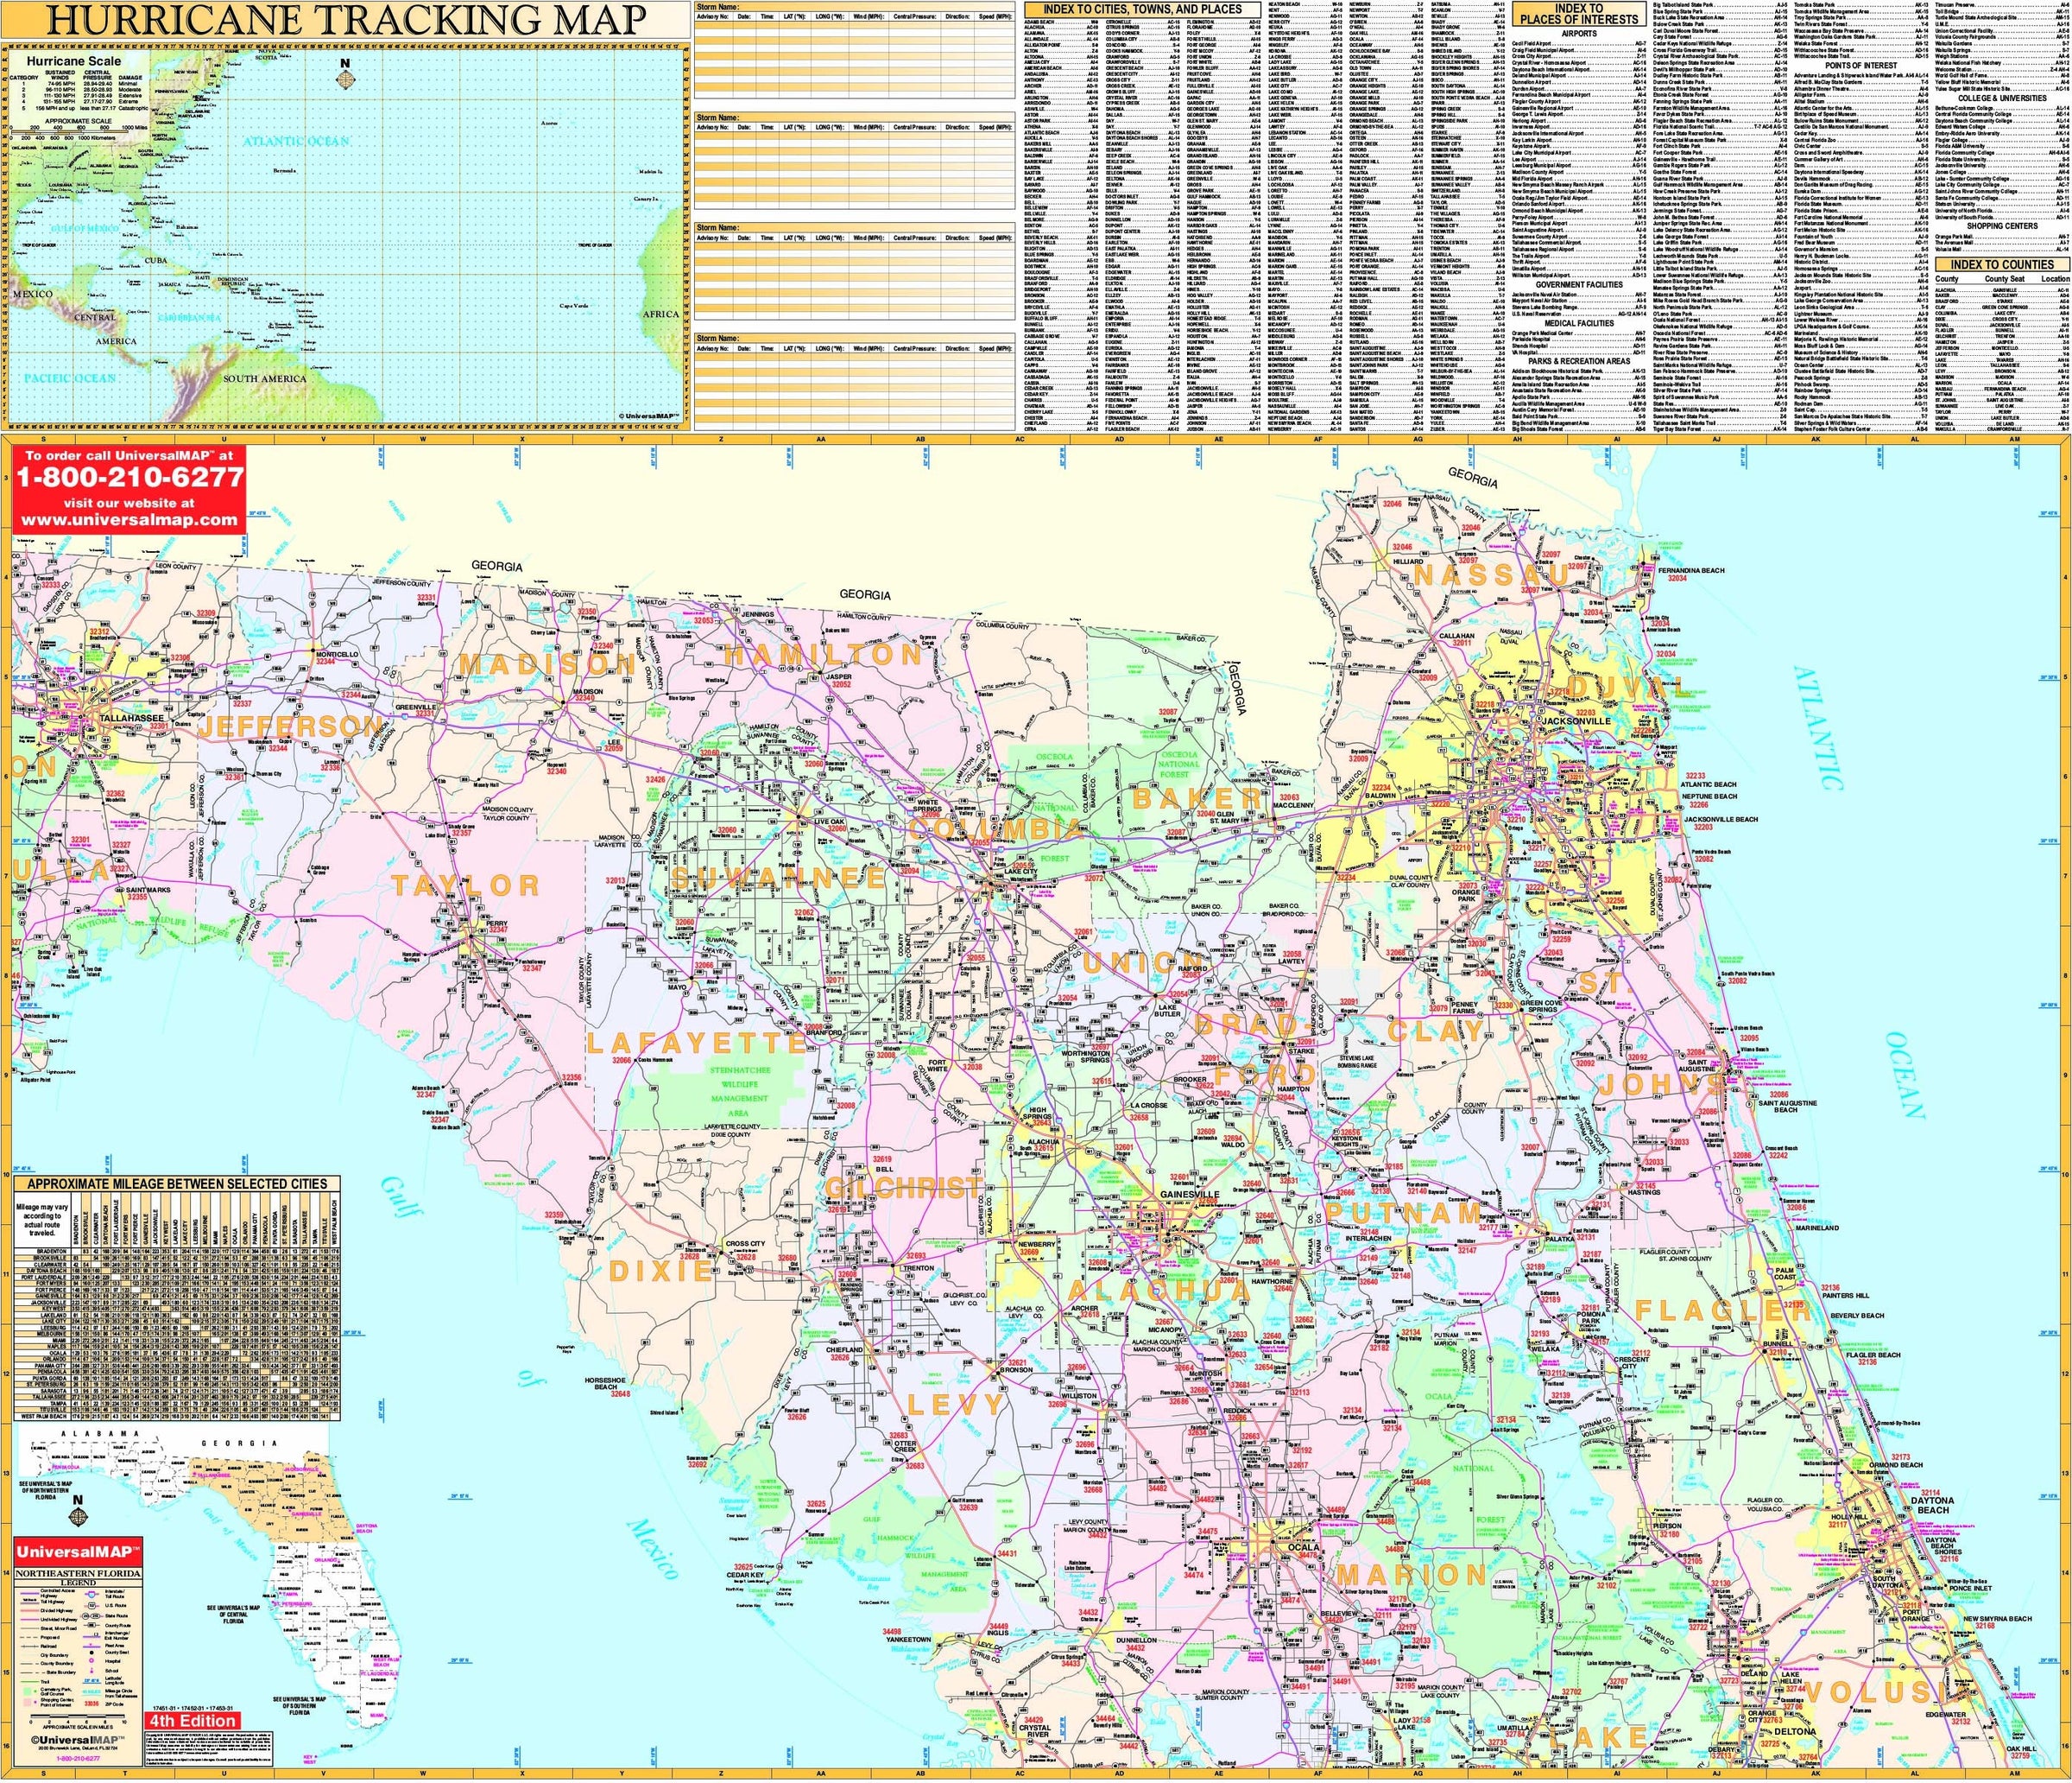Click the NEW SMYRNA BEACH label

(1996, 1618)
